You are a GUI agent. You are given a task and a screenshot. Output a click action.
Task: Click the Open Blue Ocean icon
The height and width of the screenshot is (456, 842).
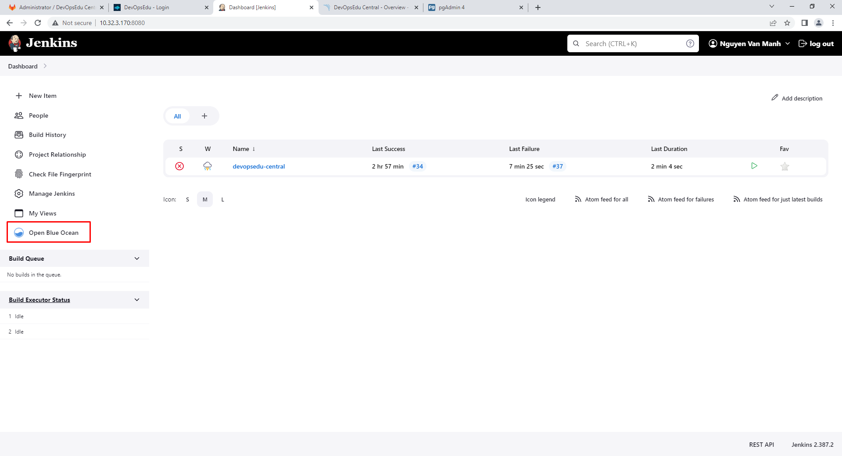[19, 233]
